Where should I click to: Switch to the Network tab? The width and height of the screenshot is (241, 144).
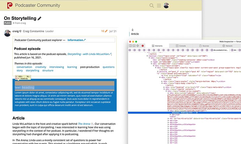point(227,46)
